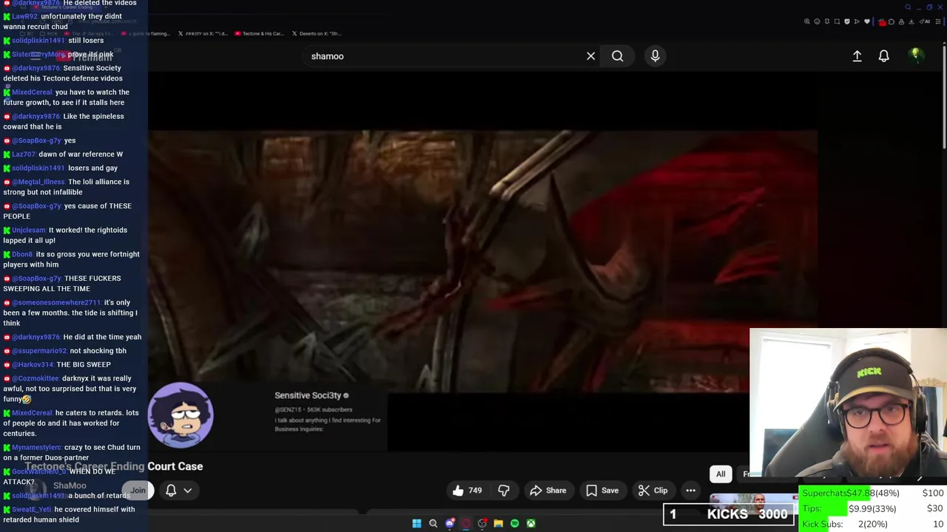Share this video
This screenshot has width=947, height=532.
pos(548,490)
